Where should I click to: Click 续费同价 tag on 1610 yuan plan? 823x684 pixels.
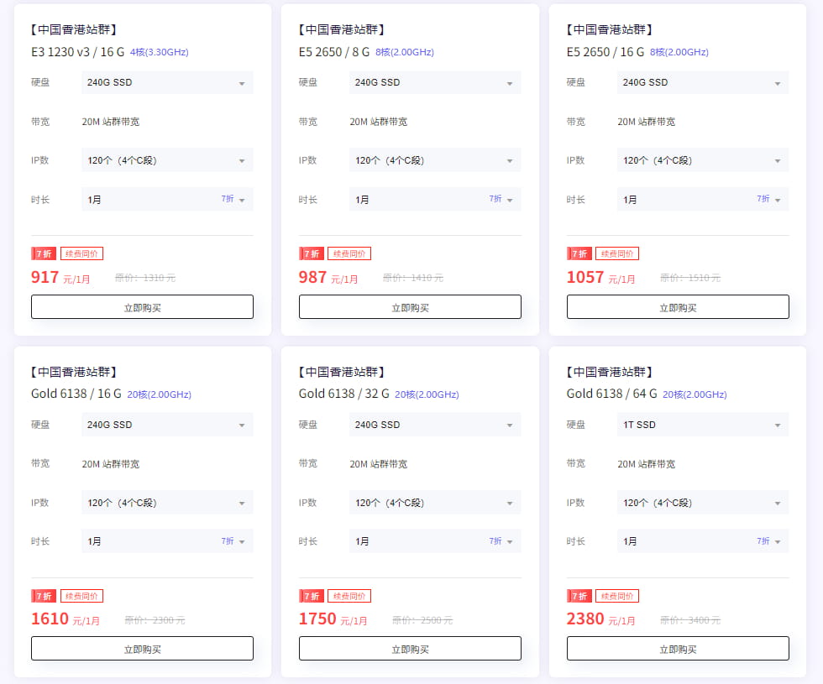(81, 596)
